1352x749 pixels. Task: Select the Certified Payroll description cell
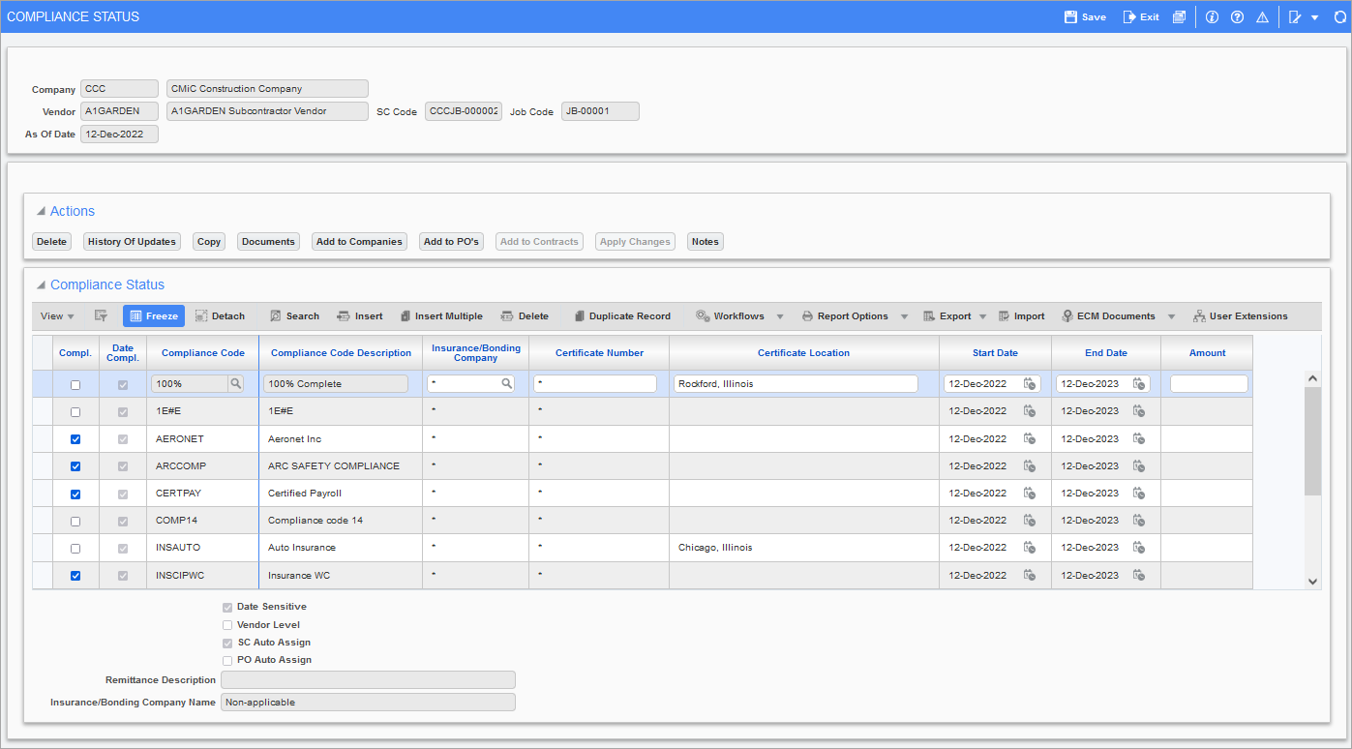click(341, 494)
